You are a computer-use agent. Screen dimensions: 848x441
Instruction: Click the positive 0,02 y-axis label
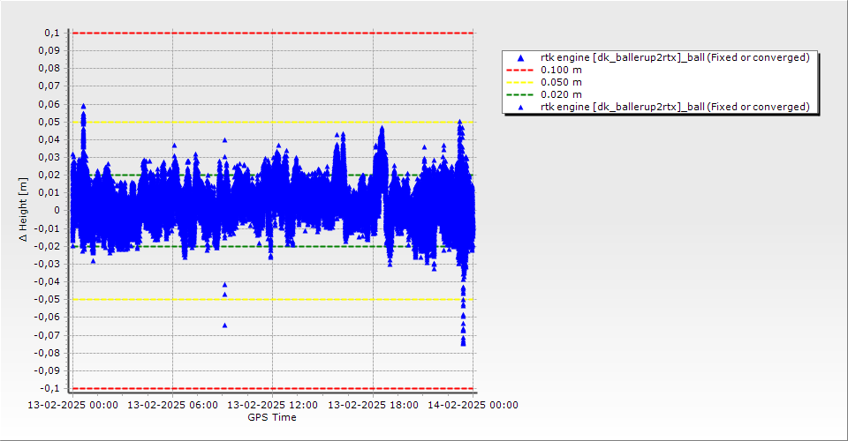(x=49, y=175)
